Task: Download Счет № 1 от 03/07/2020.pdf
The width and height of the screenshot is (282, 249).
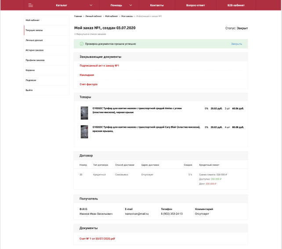Action: click(x=97, y=238)
